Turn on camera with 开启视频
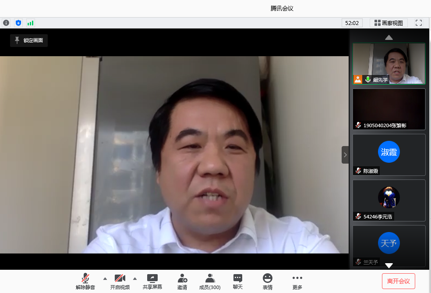 tap(120, 281)
